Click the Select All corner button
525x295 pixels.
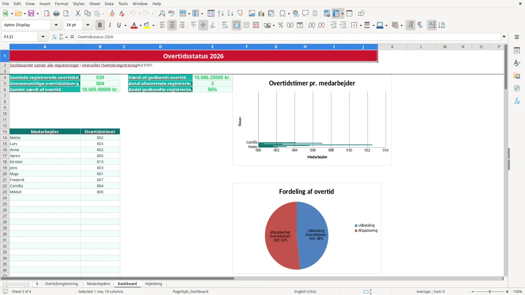(x=5, y=47)
